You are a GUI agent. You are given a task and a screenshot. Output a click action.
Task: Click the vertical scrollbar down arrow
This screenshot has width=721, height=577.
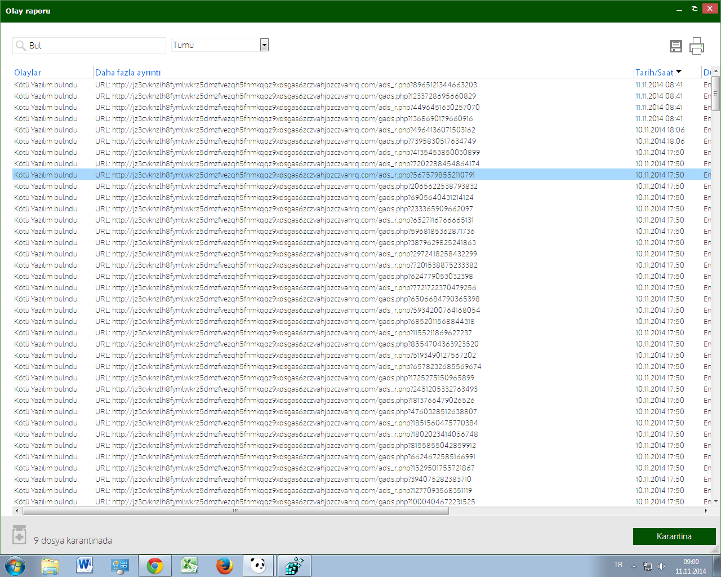point(716,501)
